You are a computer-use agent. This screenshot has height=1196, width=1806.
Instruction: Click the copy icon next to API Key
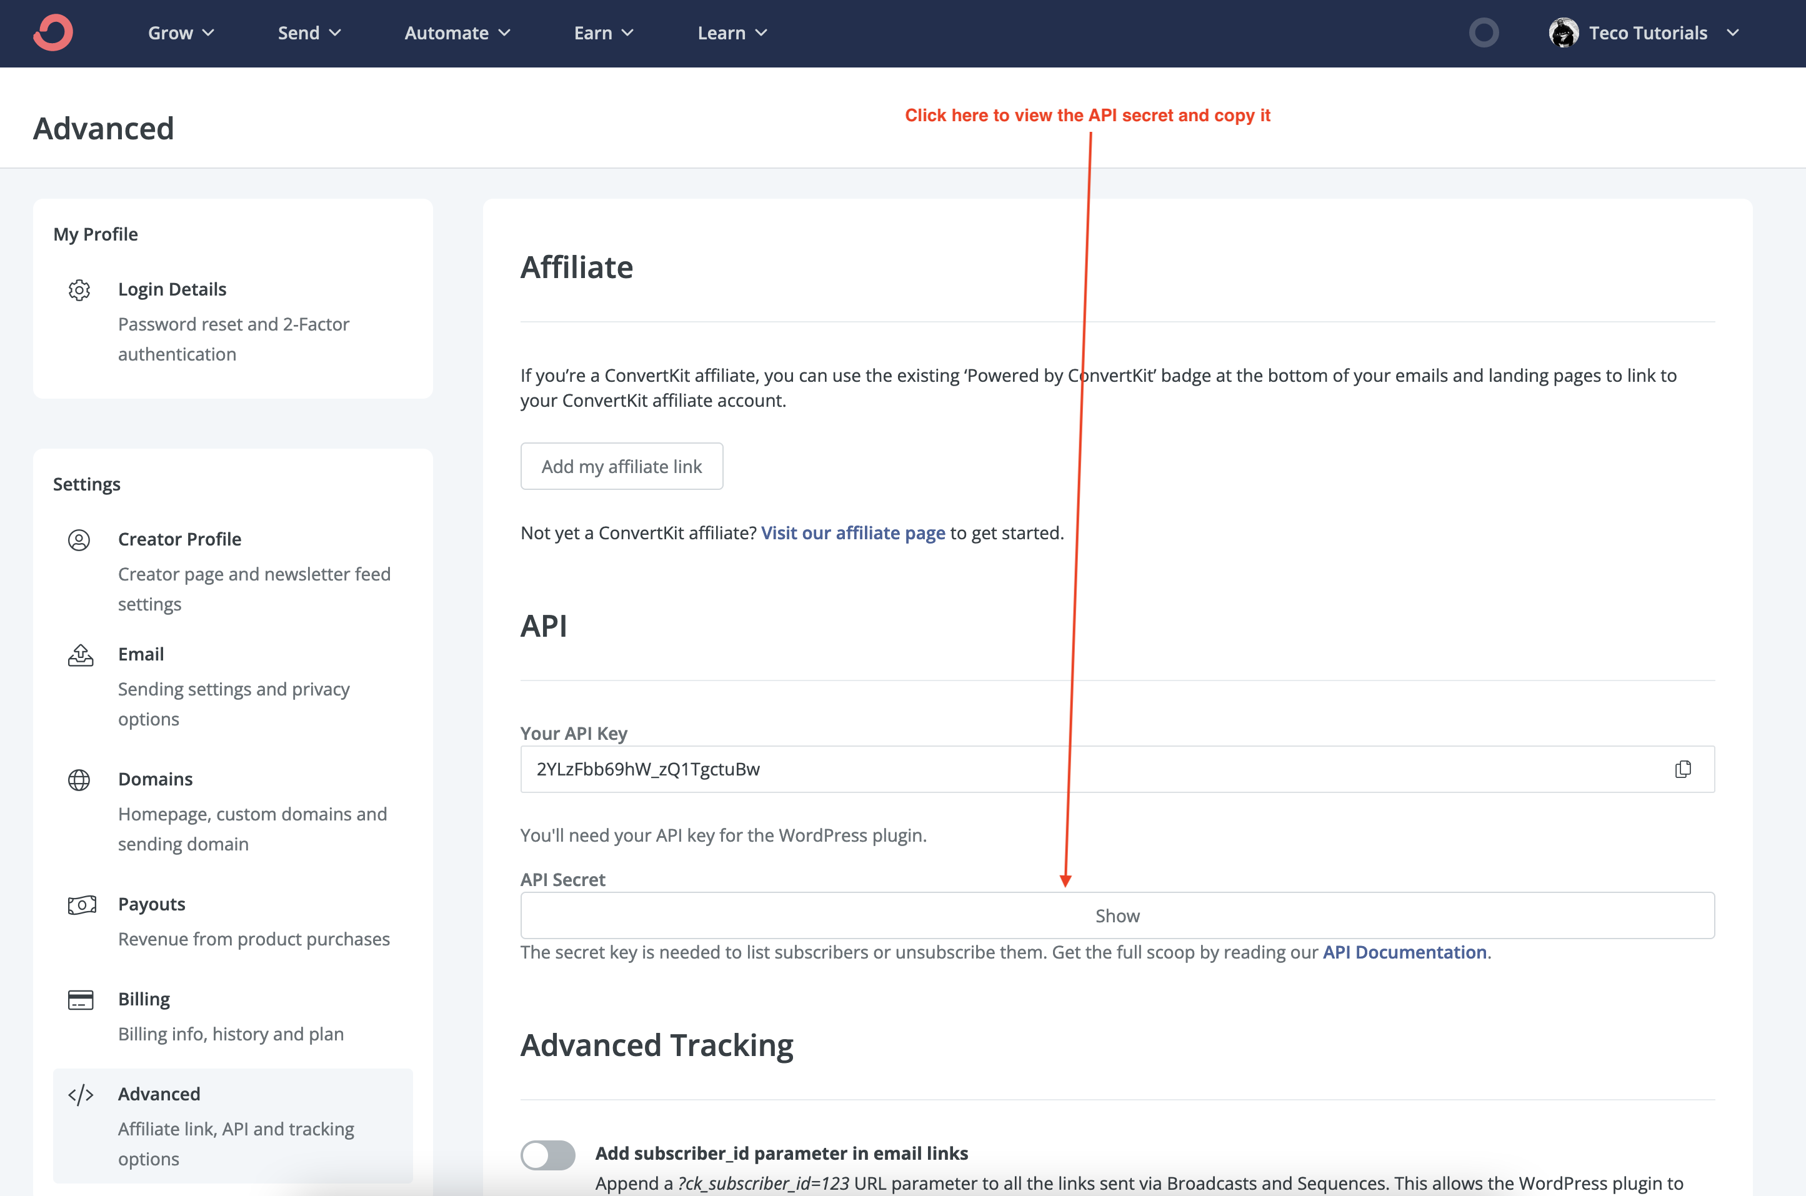[1682, 769]
